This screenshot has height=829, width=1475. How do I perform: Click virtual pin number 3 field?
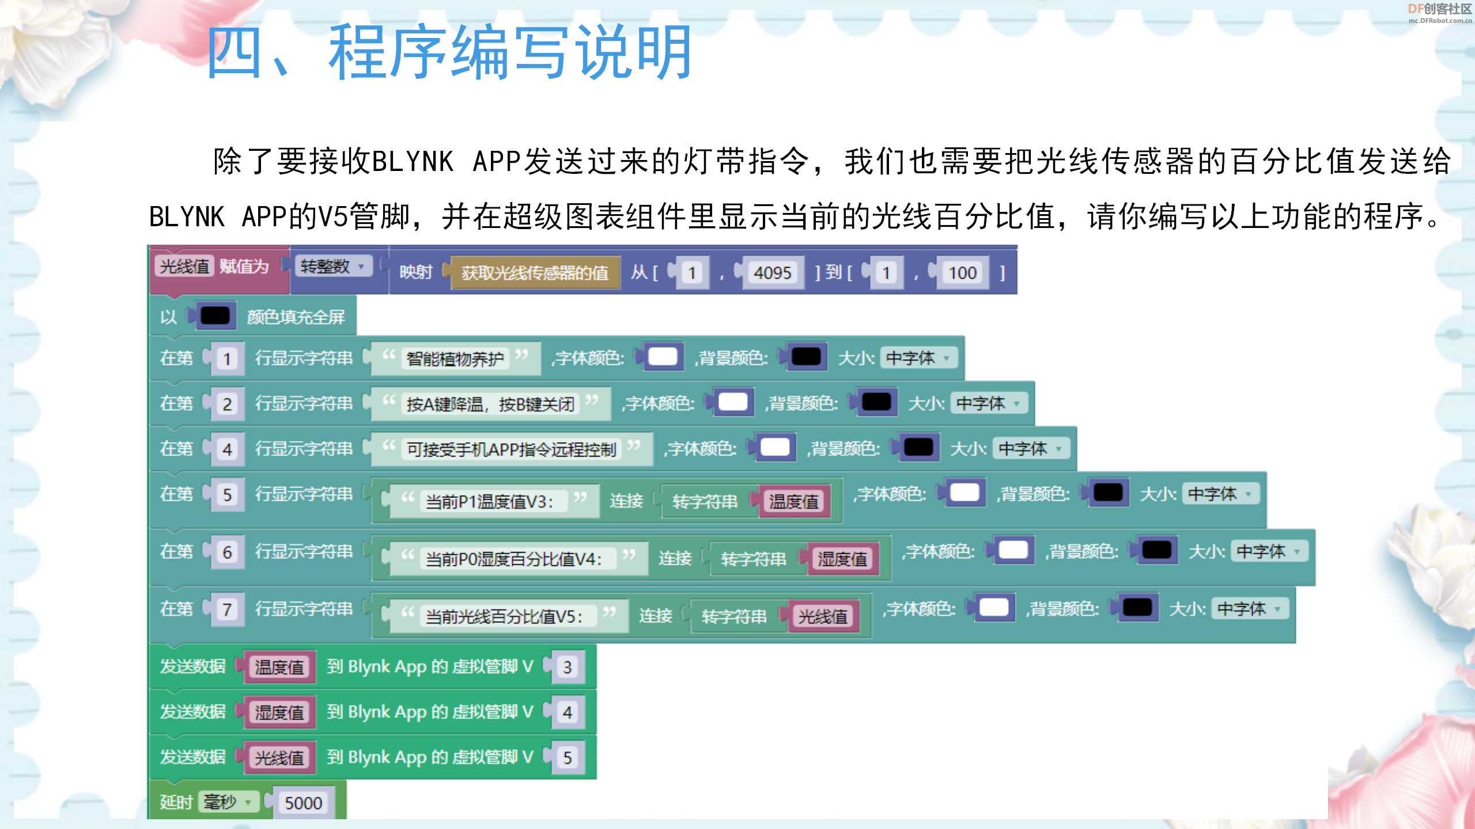[567, 667]
